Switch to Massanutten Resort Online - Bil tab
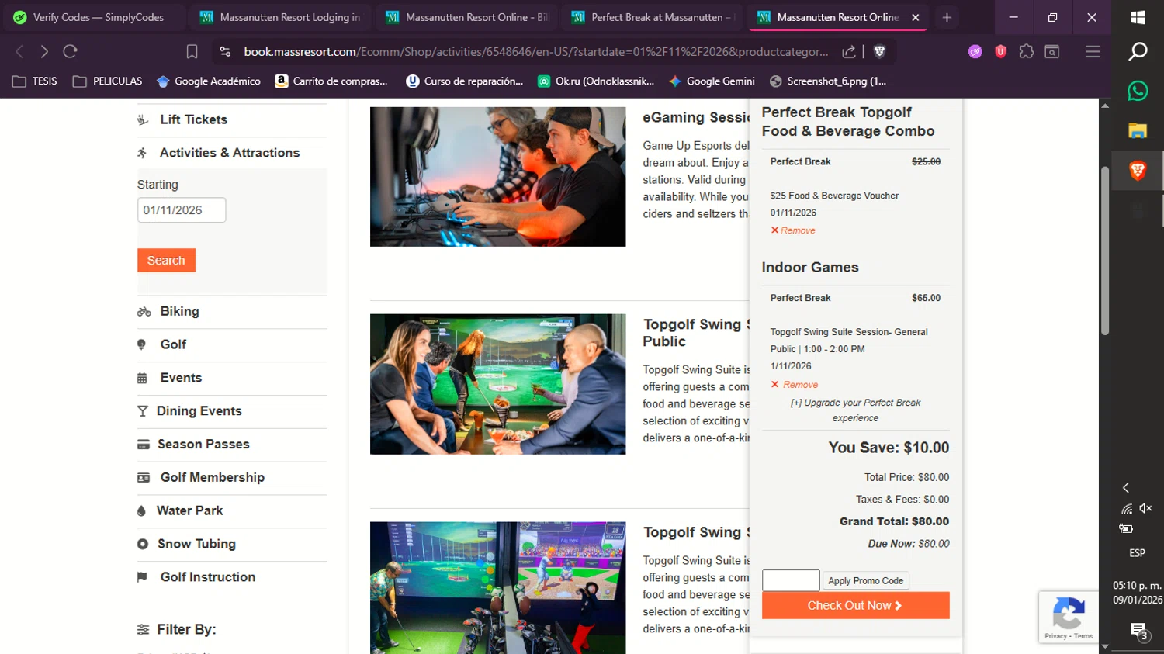The width and height of the screenshot is (1164, 654). [466, 17]
